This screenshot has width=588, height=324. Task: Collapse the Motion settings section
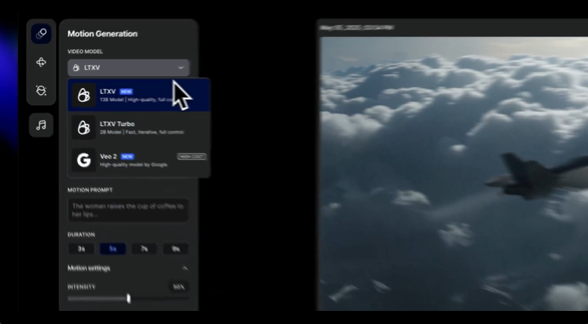point(184,268)
